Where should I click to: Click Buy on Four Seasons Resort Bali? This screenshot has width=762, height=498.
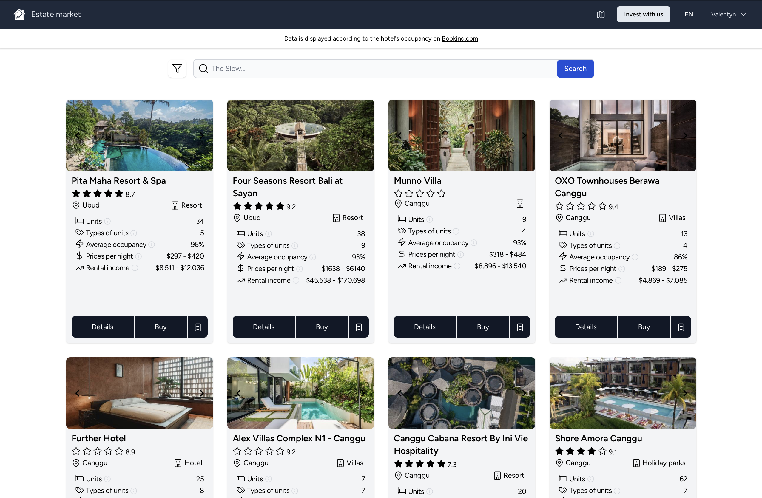coord(322,327)
